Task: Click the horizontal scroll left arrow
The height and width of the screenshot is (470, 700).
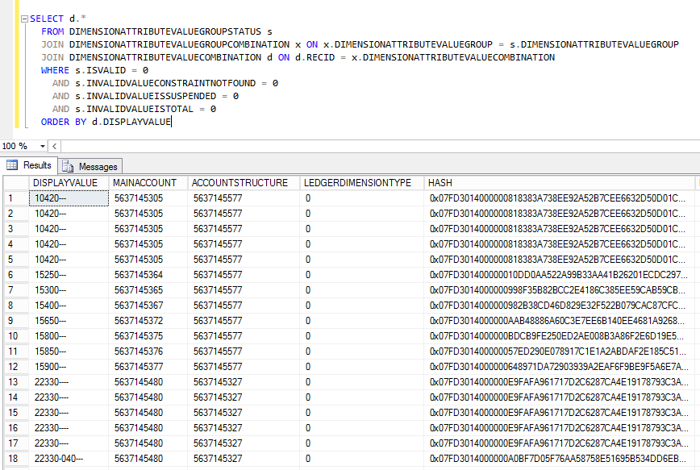Action: click(x=55, y=146)
